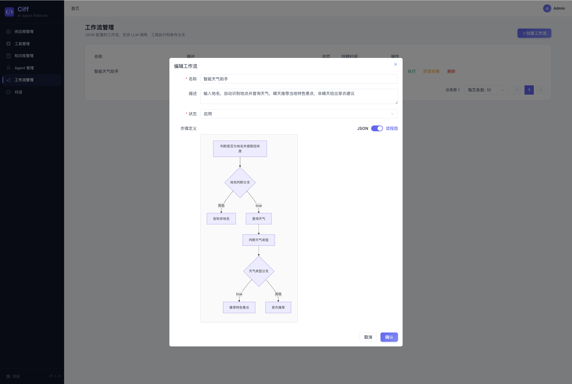Click the previous page arrow

(x=517, y=90)
